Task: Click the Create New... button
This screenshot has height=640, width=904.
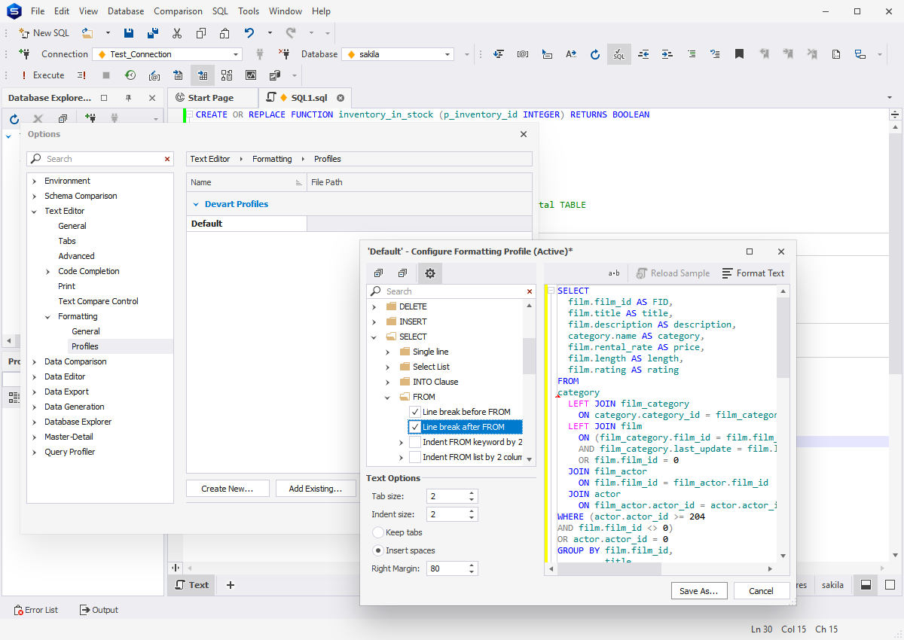Action: coord(227,489)
